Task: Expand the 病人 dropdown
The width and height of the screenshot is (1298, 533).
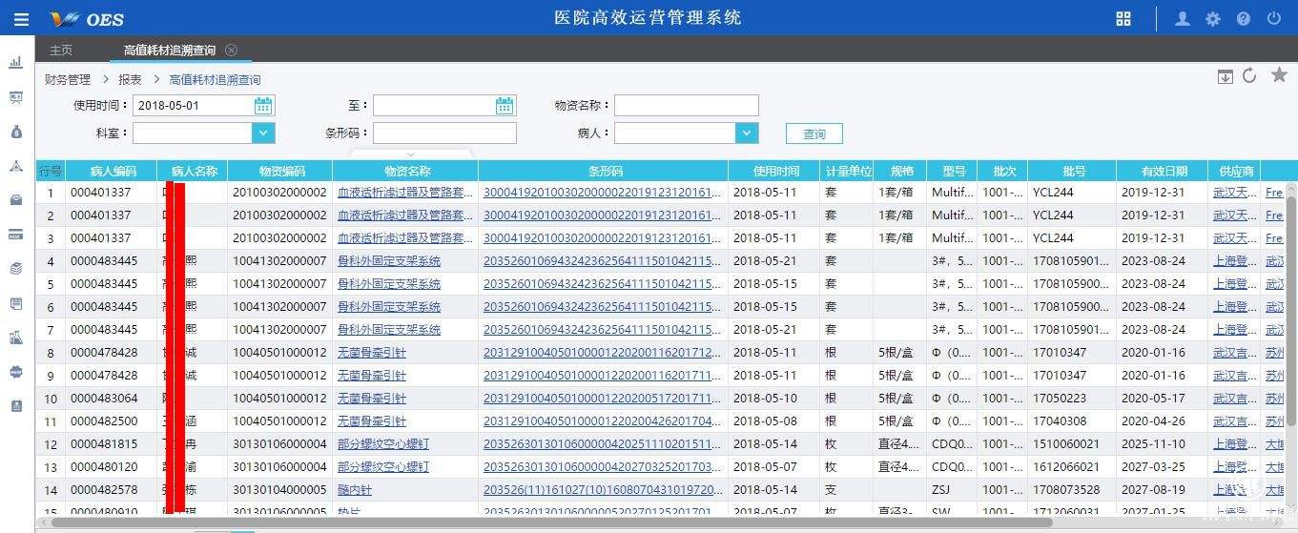Action: pos(747,133)
